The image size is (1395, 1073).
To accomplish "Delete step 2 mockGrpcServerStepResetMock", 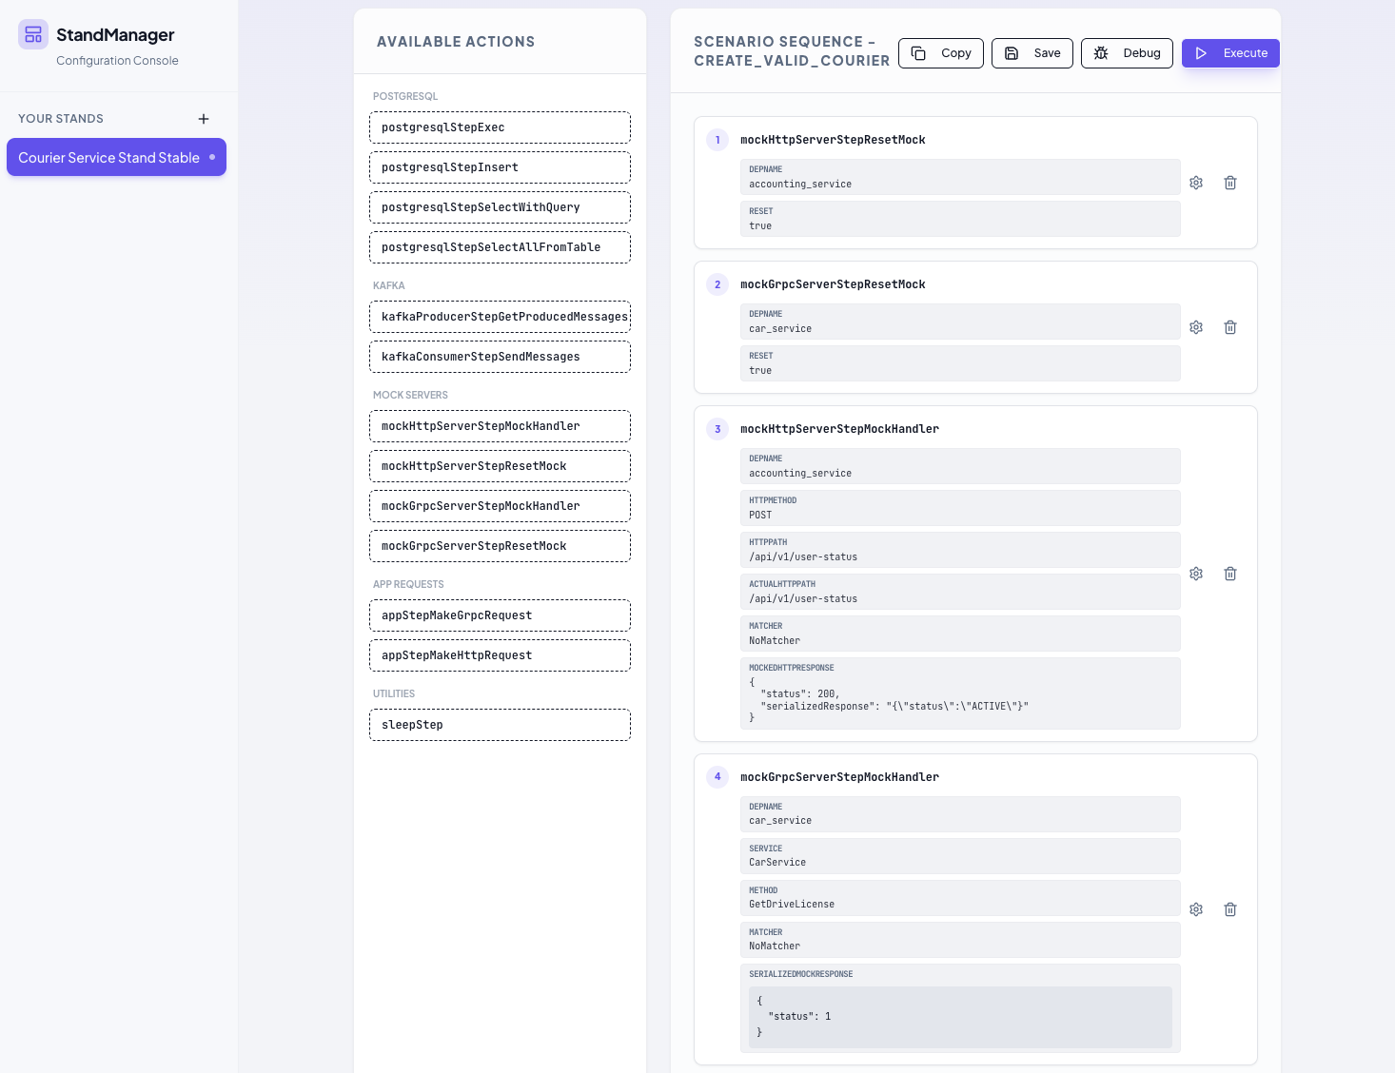I will (1230, 327).
